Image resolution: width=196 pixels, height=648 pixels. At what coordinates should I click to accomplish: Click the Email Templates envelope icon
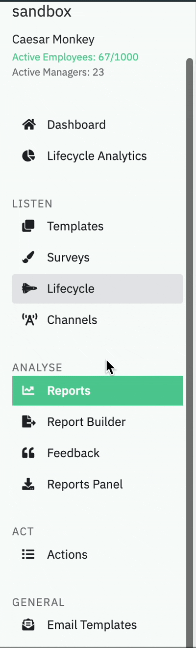[x=29, y=625]
